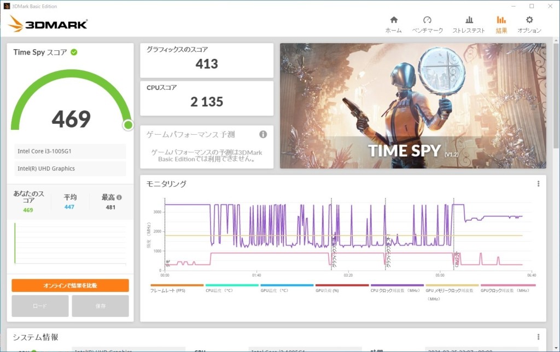Image resolution: width=560 pixels, height=352 pixels.
Task: Click the 保存 button
Action: [101, 306]
